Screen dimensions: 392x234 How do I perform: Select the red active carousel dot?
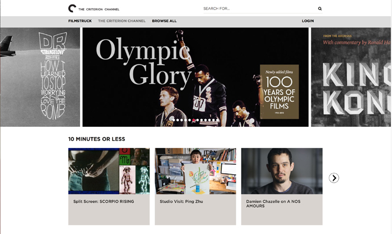tap(194, 120)
